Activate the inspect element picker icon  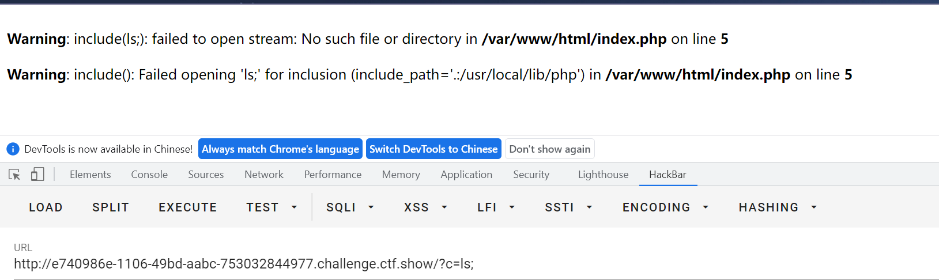click(14, 175)
